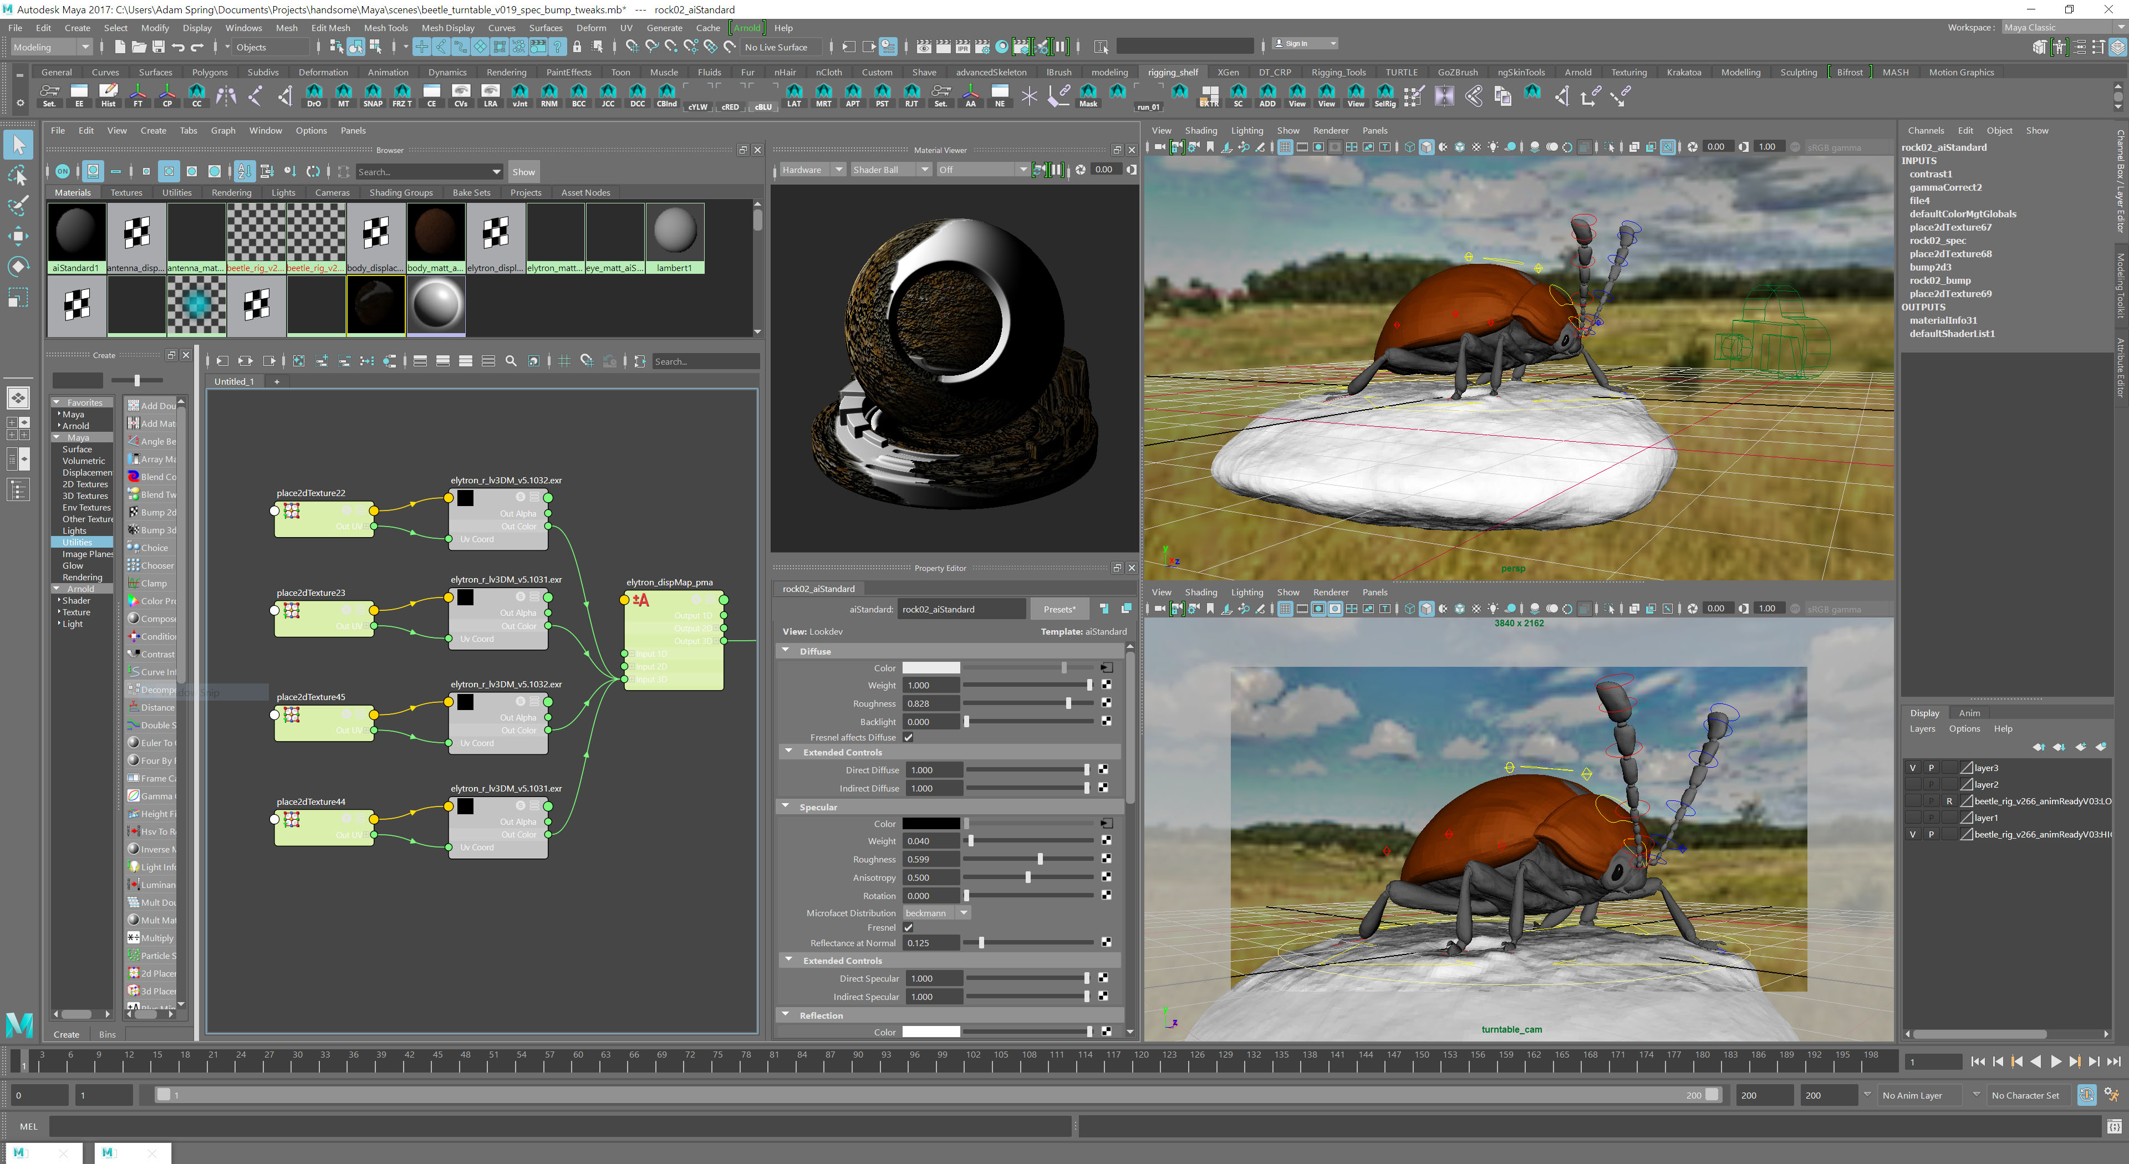
Task: Open the Mesh Tools menu
Action: click(386, 27)
